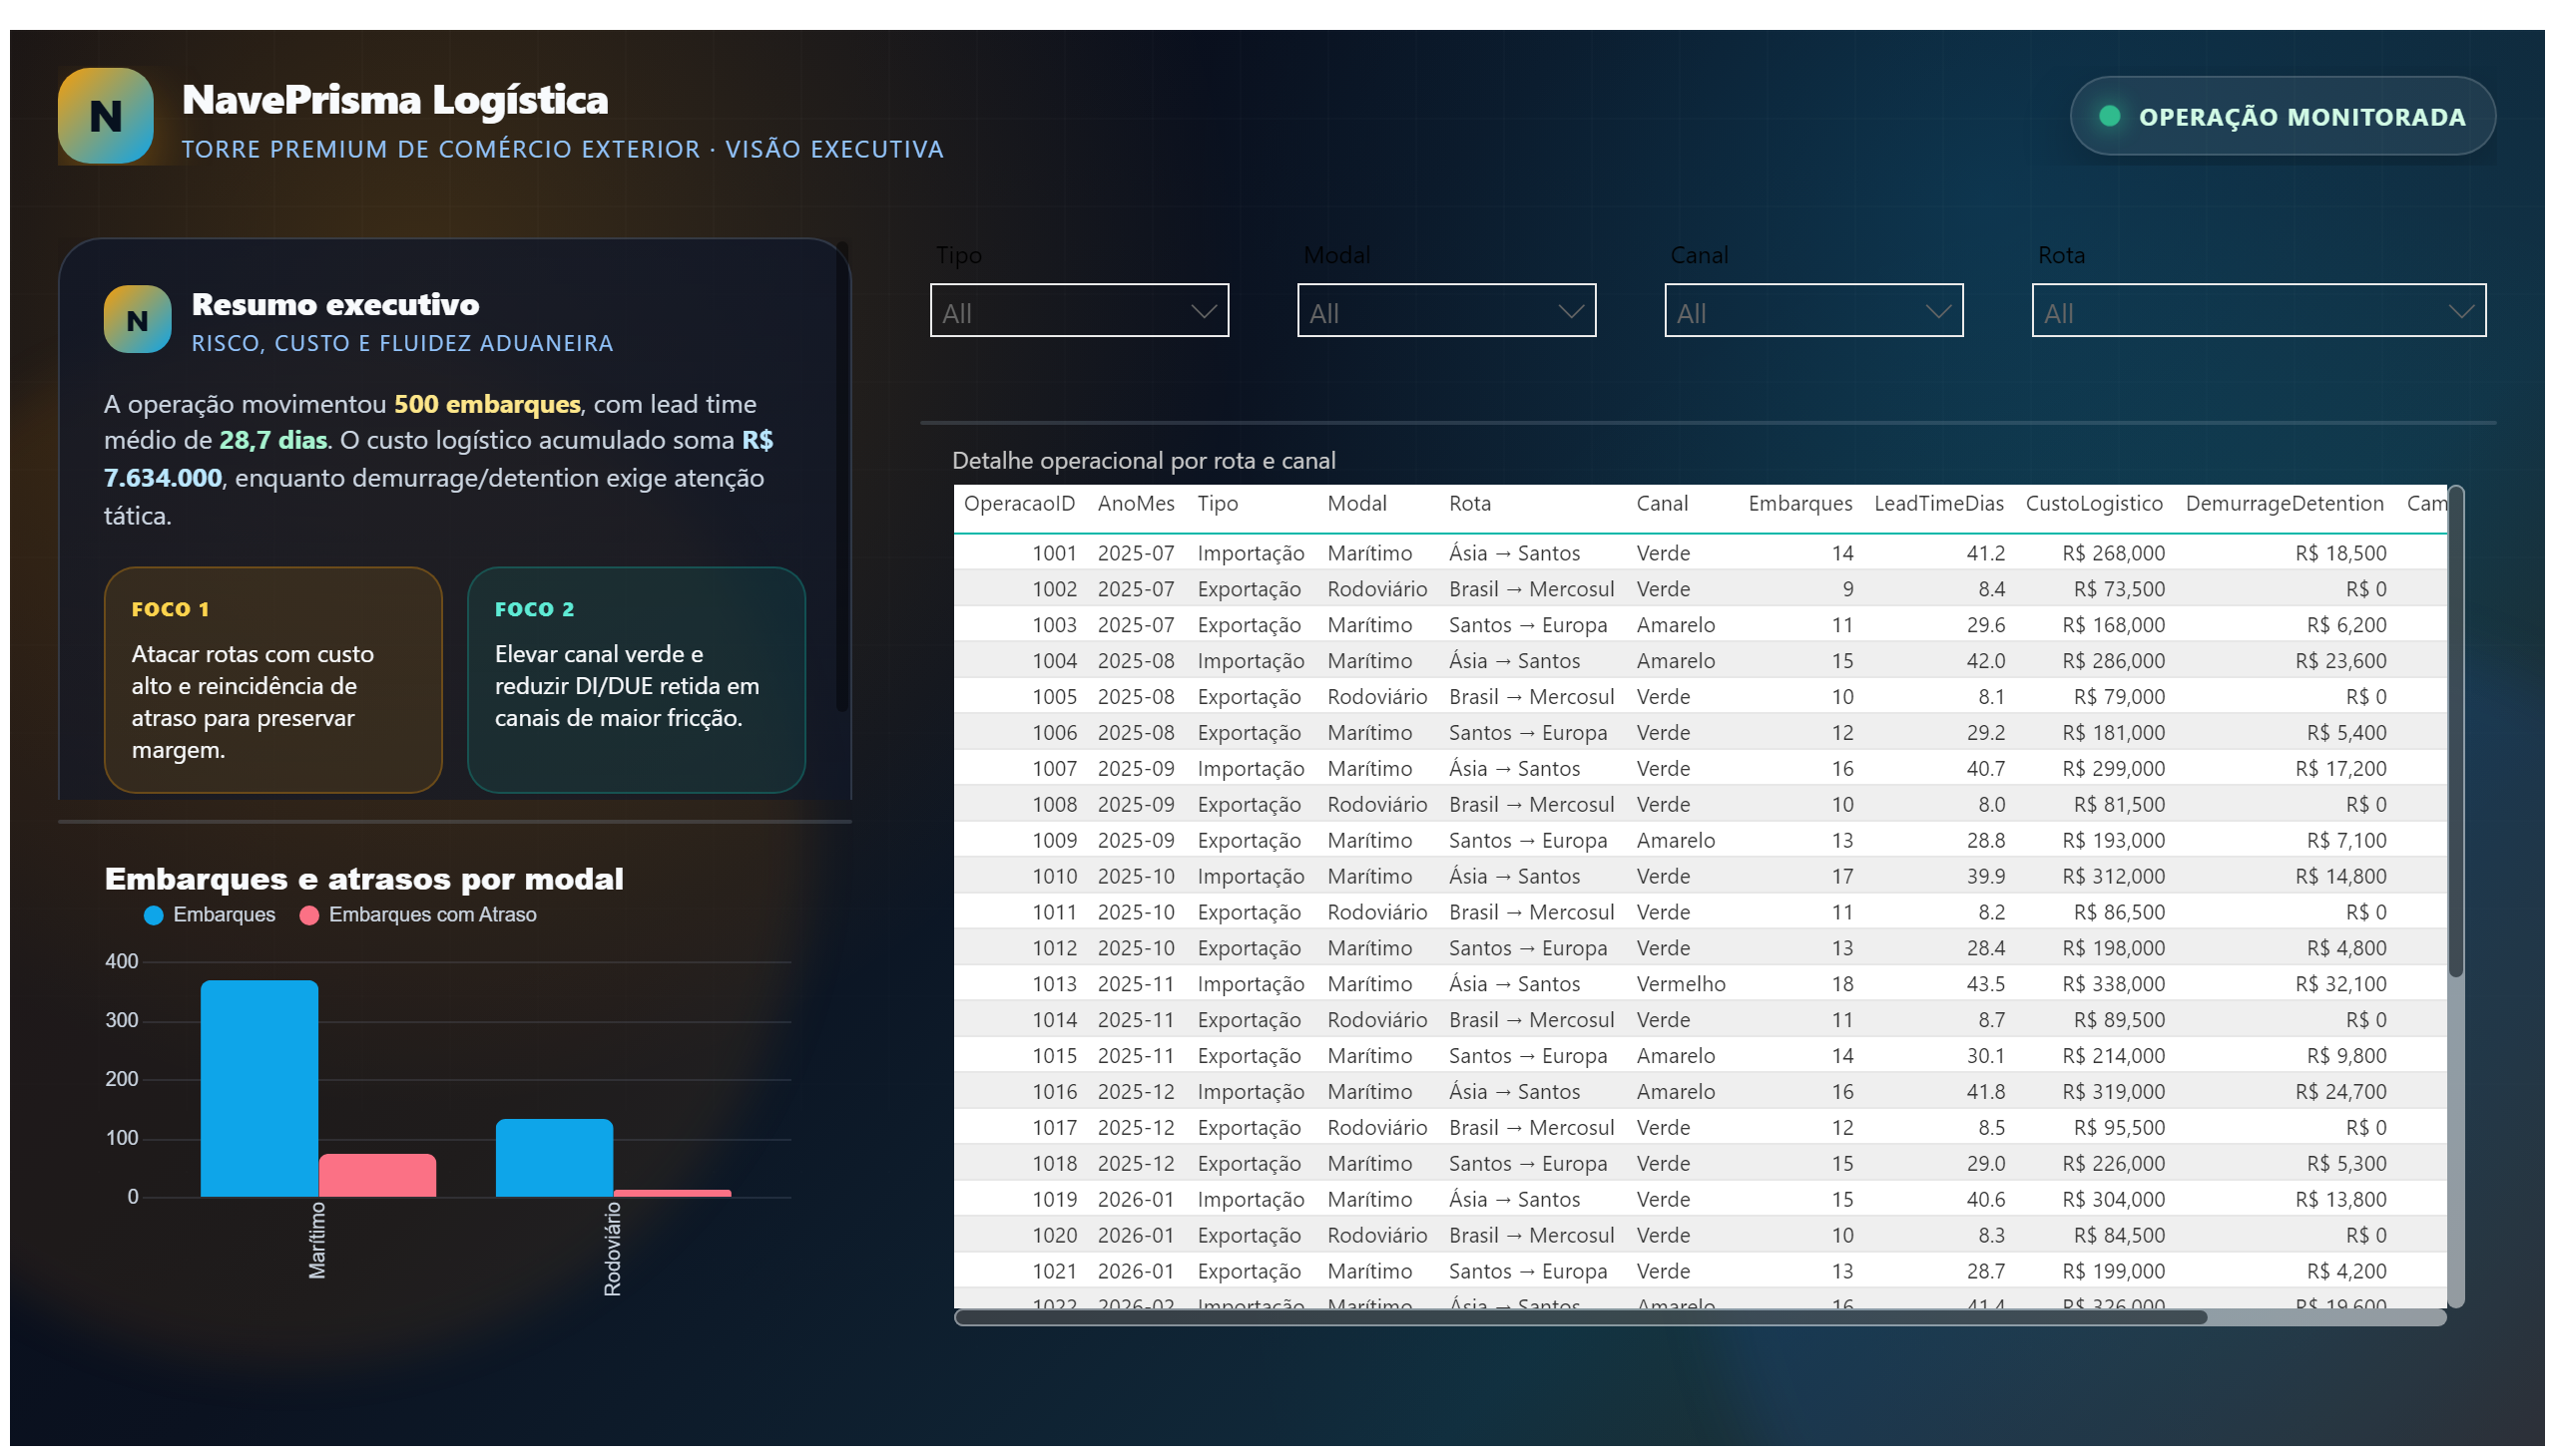Click Rodoviário cell in row 1020

[1377, 1236]
